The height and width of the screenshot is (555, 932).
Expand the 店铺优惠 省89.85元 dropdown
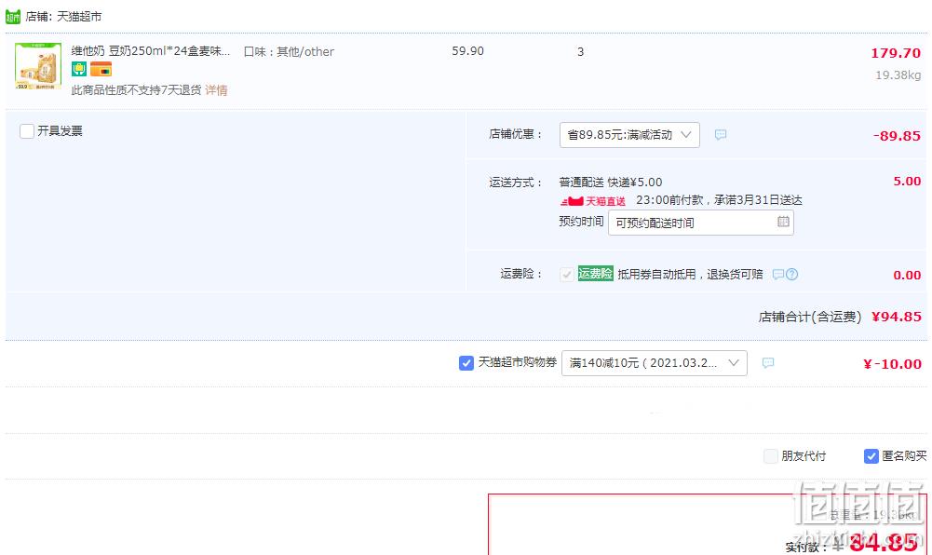tap(629, 135)
